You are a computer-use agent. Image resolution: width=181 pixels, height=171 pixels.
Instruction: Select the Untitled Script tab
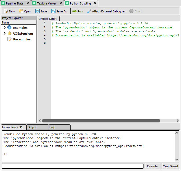pos(49,19)
